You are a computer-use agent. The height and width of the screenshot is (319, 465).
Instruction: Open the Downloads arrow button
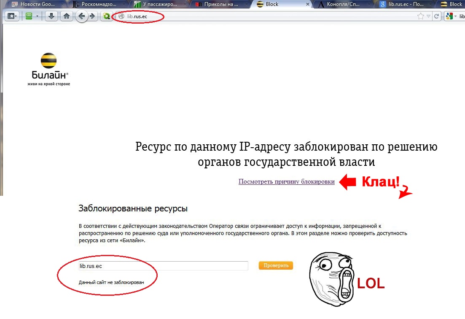pyautogui.click(x=51, y=16)
